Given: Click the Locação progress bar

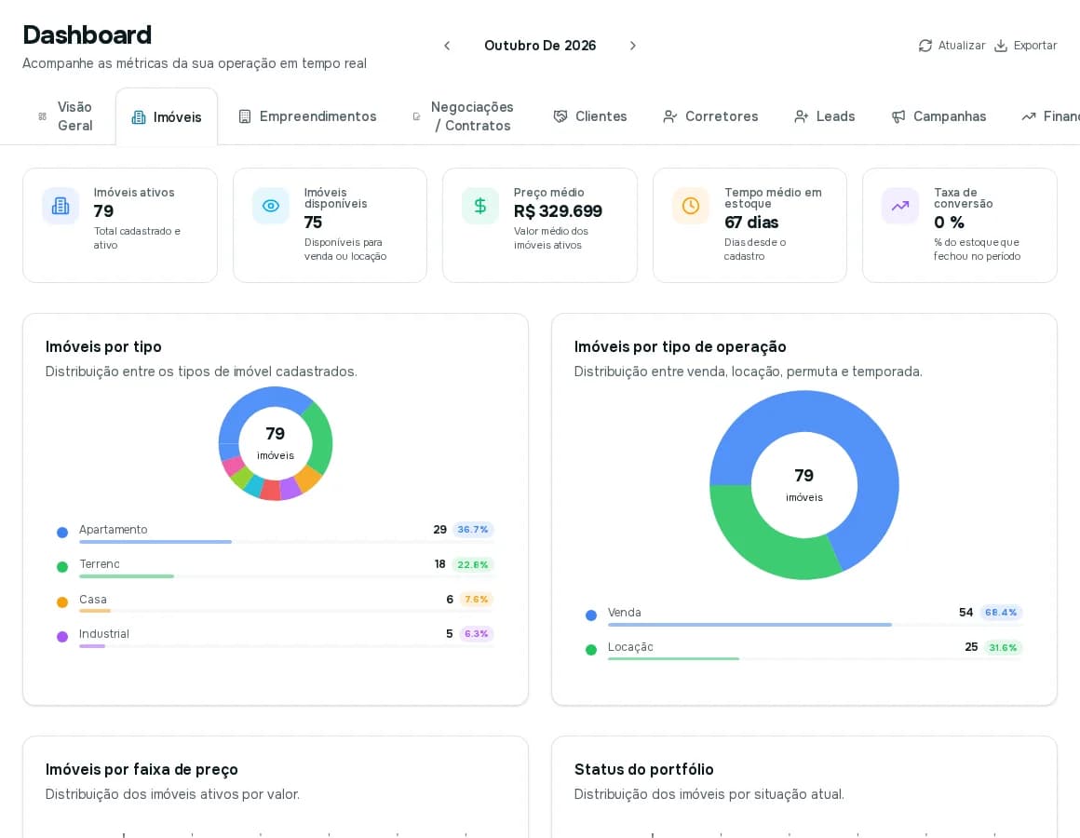Looking at the screenshot, I should point(815,659).
